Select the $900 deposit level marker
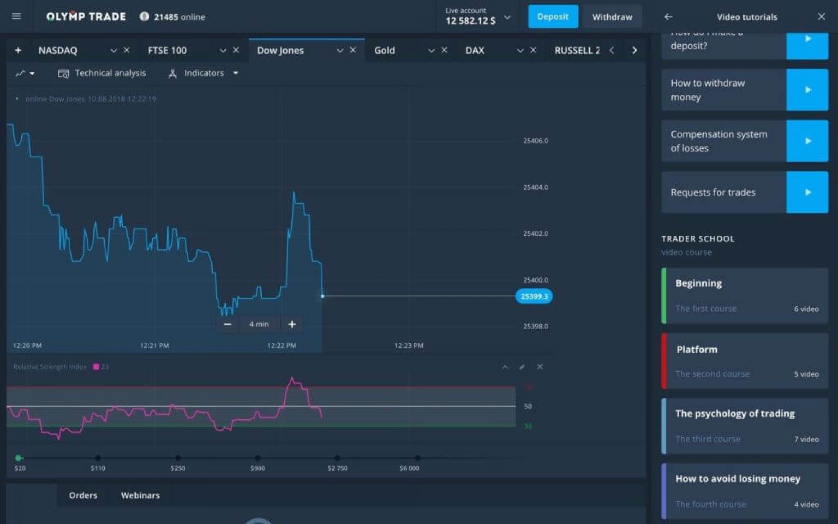This screenshot has height=524, width=838. [x=258, y=458]
